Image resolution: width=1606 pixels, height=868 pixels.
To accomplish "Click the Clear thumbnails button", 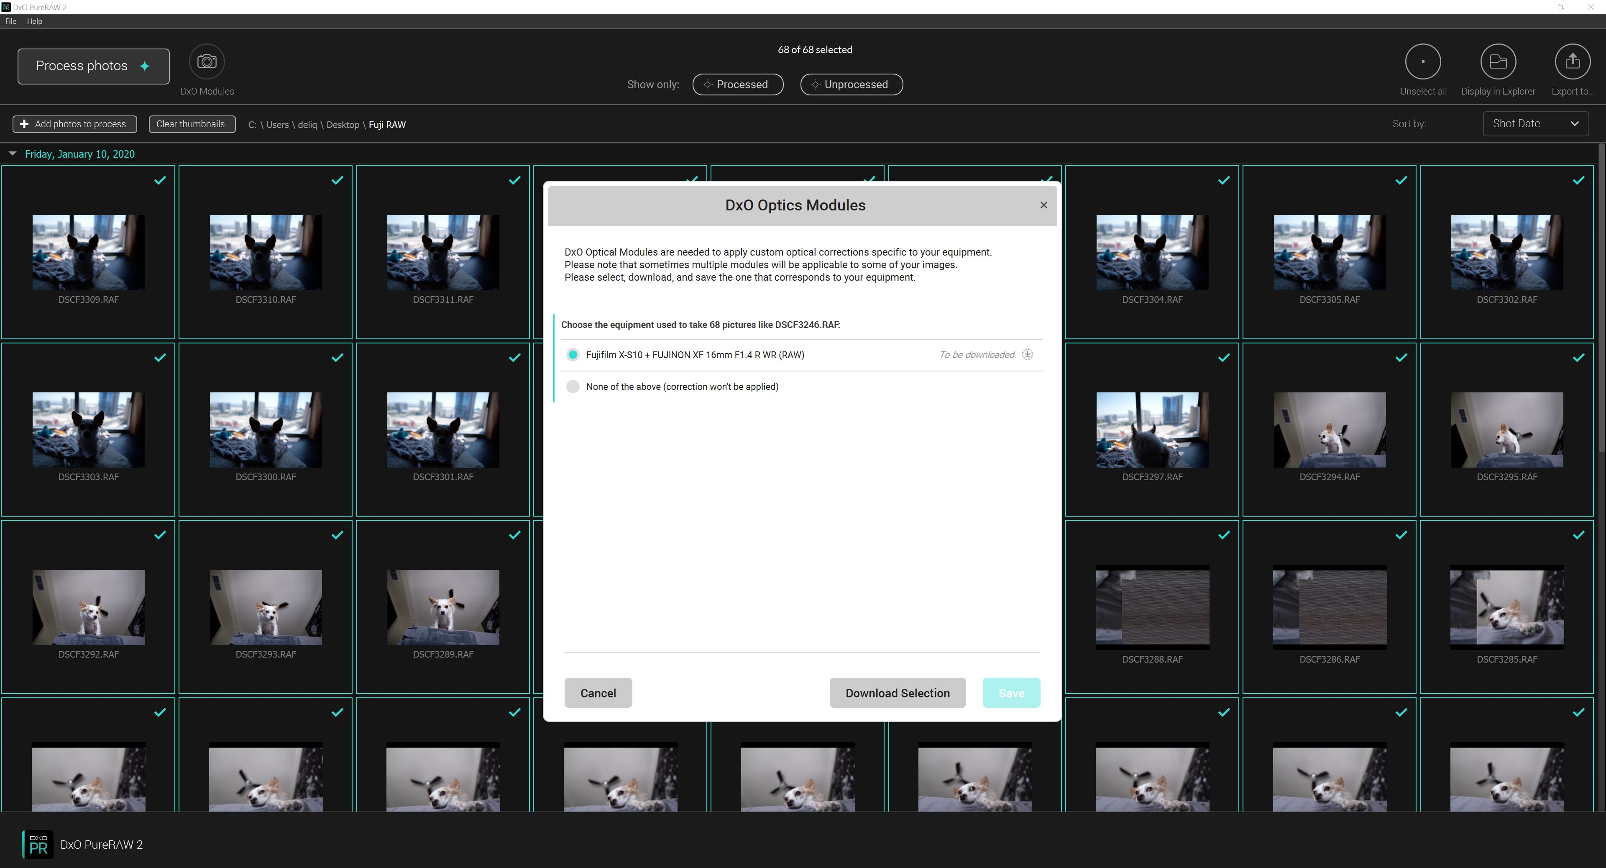I will [x=192, y=124].
